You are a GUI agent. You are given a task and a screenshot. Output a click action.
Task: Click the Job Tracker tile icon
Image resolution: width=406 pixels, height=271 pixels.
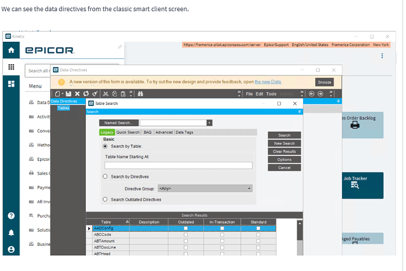pos(355,185)
